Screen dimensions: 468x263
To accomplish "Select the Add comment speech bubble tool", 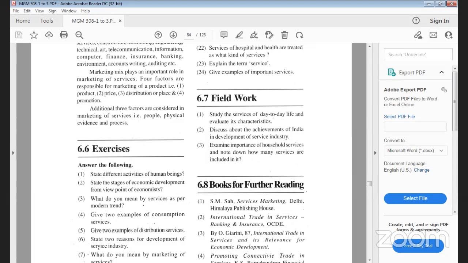I will [x=224, y=35].
